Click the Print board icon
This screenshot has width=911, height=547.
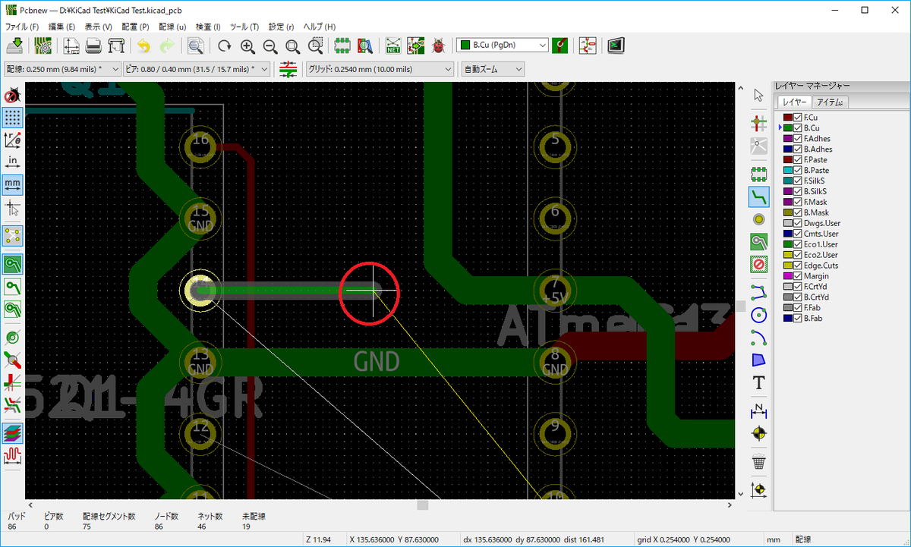point(94,46)
